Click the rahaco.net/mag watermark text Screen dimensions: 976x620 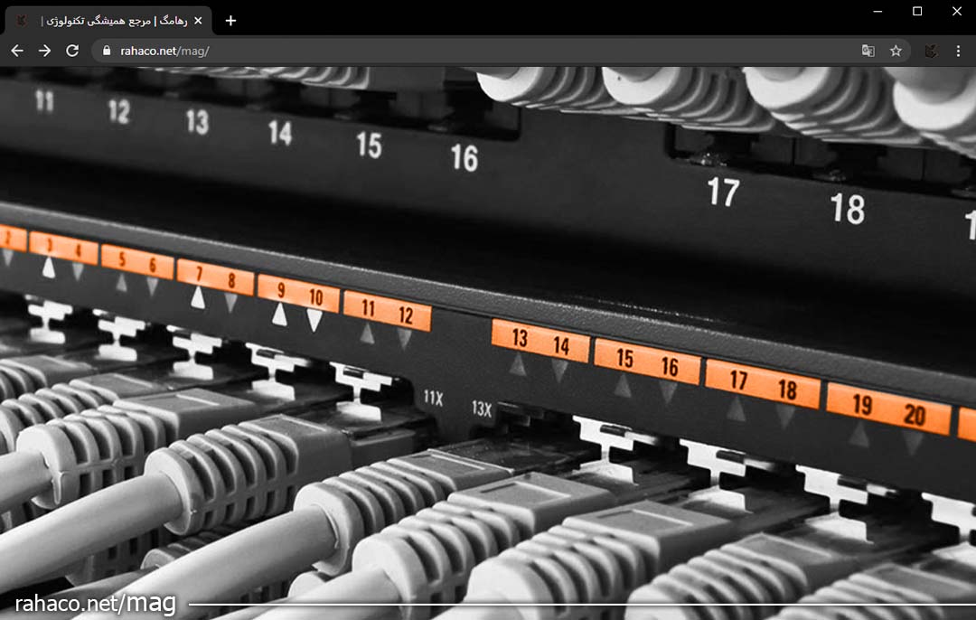(95, 603)
